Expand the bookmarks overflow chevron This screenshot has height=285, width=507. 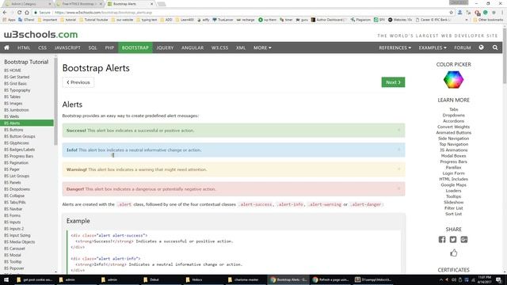tap(467, 20)
